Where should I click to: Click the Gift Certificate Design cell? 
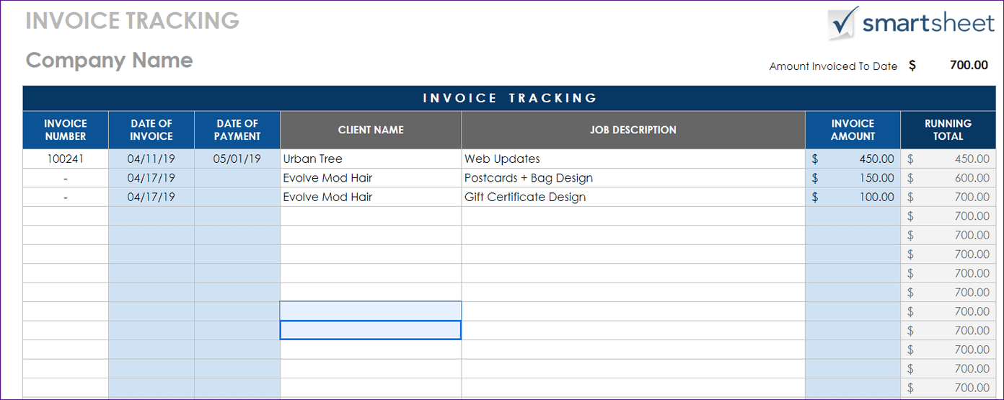click(x=633, y=197)
